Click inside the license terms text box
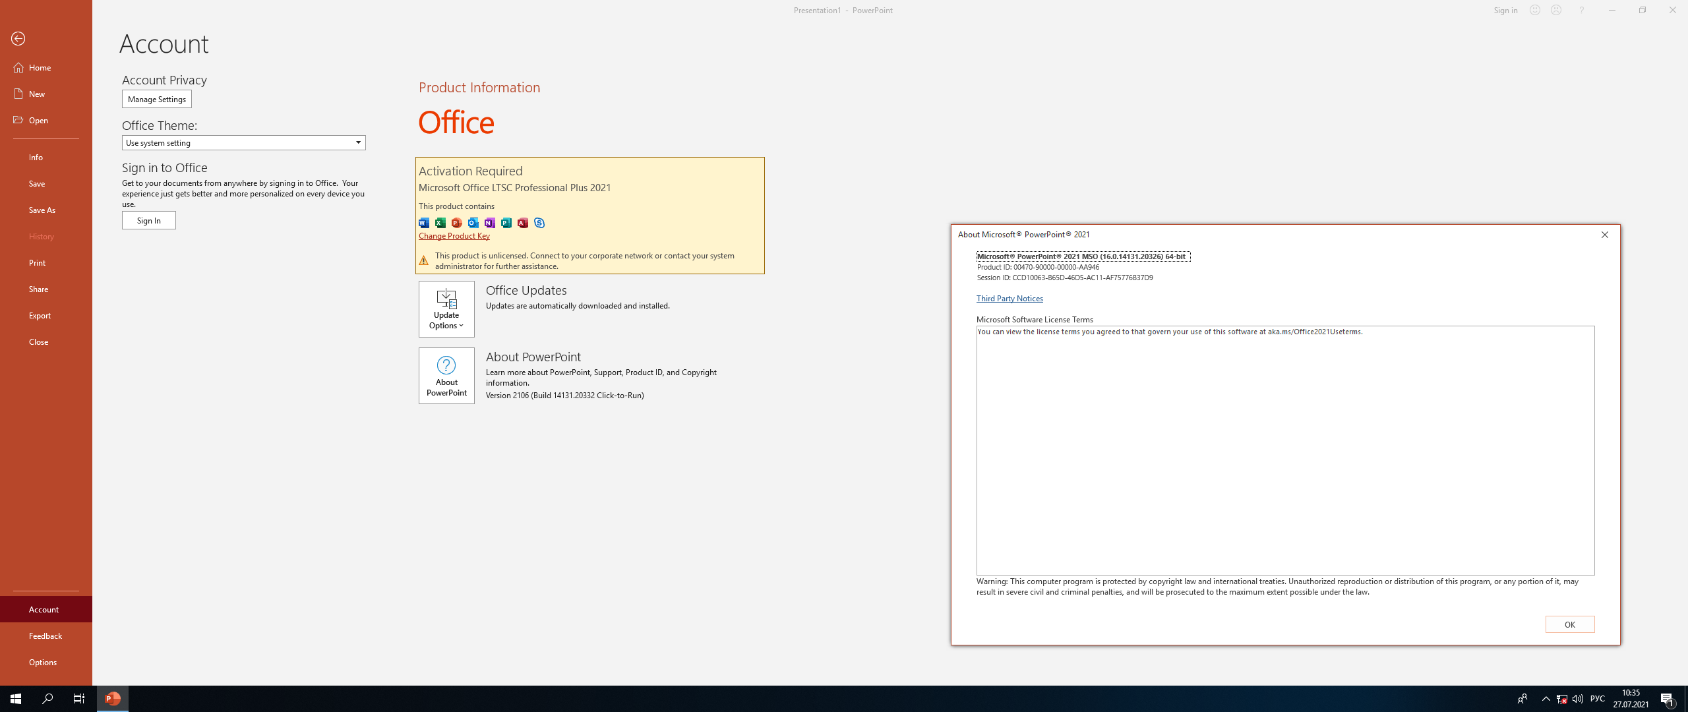1688x712 pixels. click(x=1286, y=450)
